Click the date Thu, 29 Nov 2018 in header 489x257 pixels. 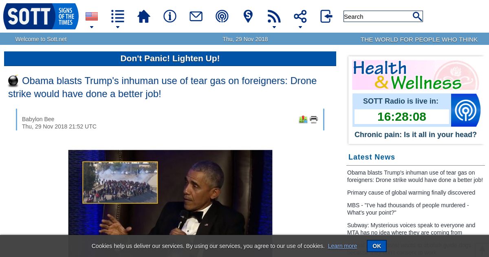[x=245, y=39]
